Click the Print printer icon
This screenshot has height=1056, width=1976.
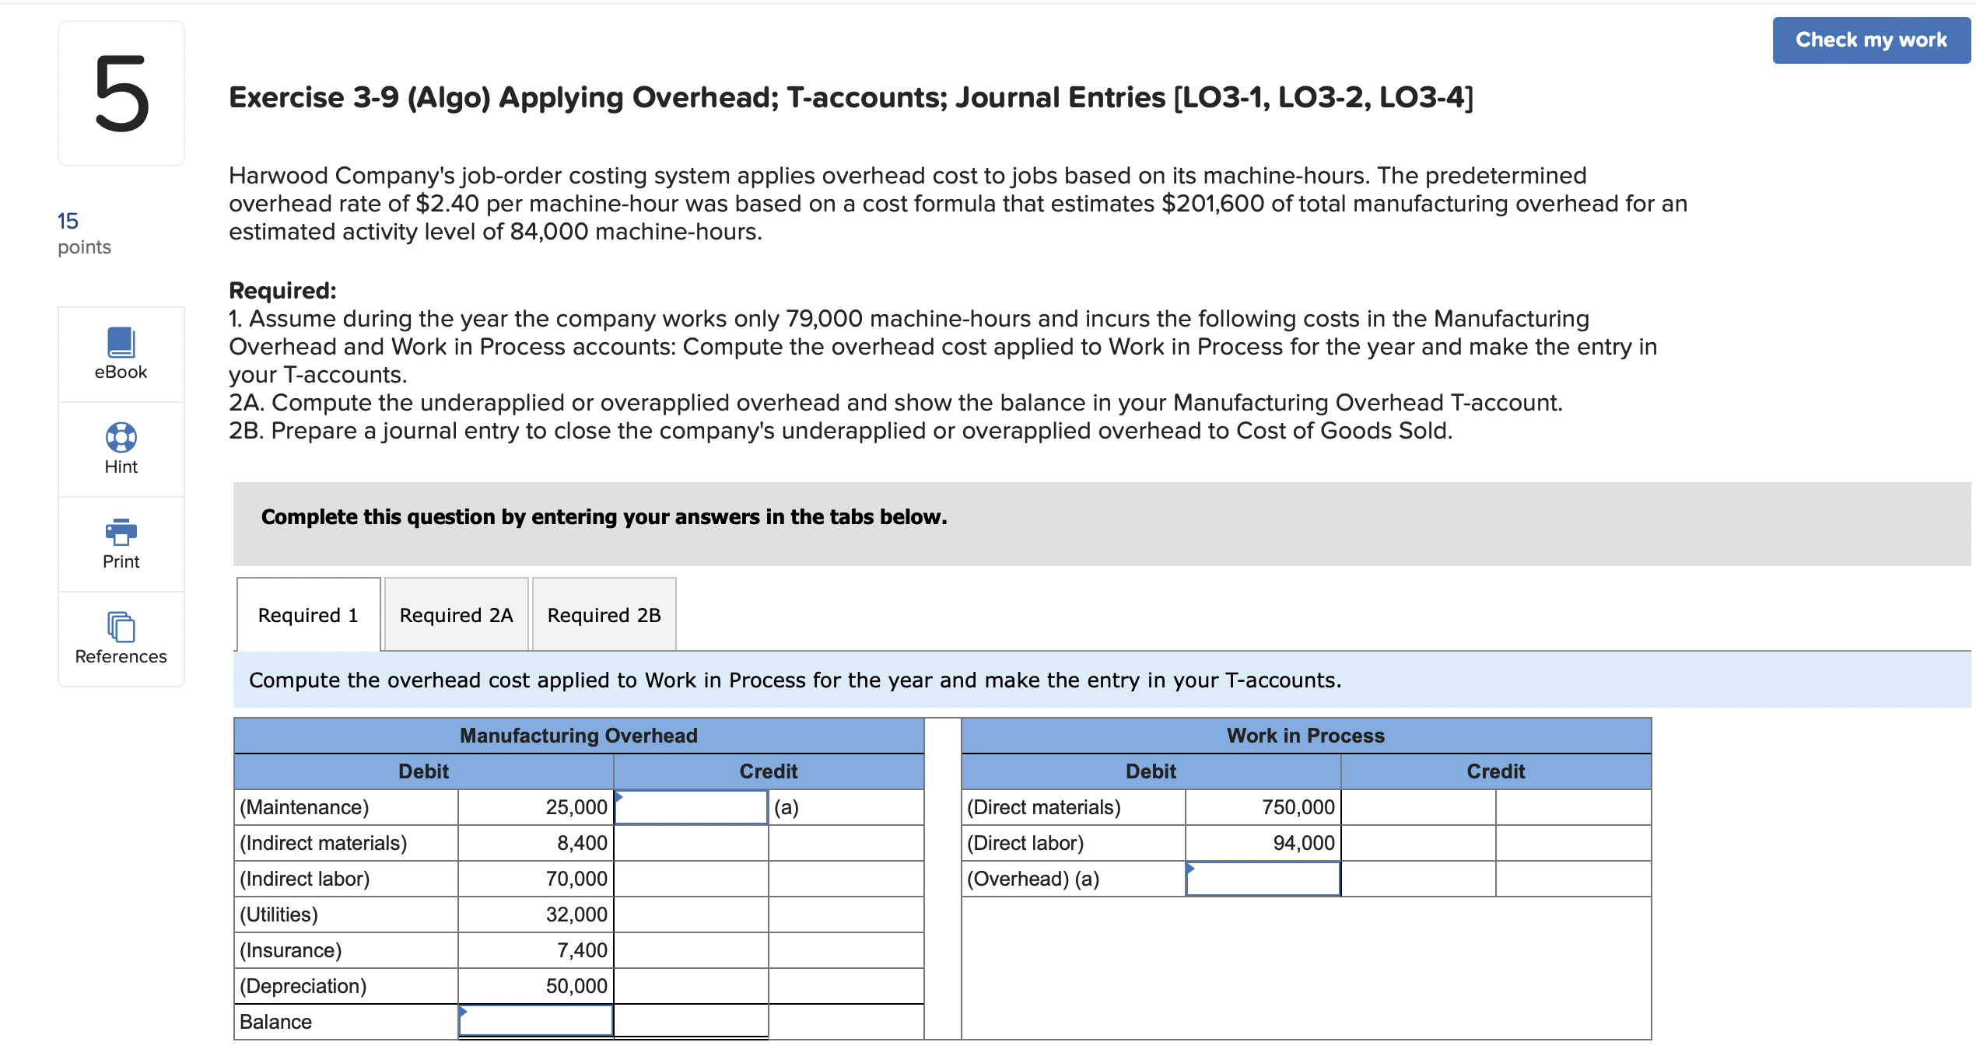tap(121, 533)
